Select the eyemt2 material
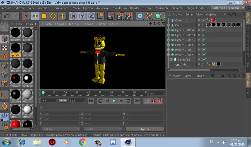Screen dimensions: 251x147 (16, 49)
